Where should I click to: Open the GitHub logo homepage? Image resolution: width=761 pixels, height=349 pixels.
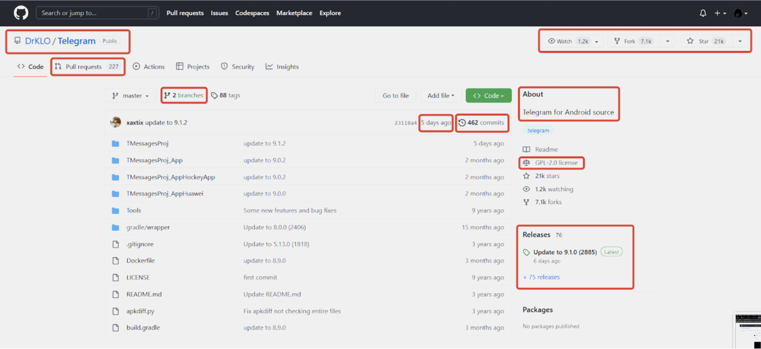pos(21,13)
